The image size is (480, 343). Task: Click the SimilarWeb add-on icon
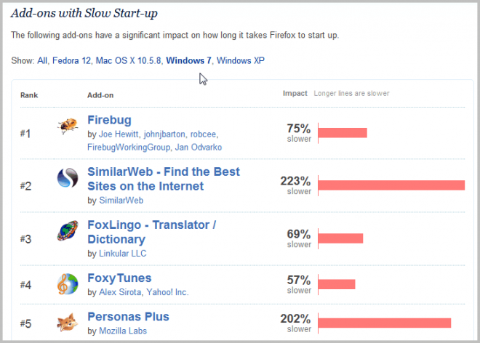coord(68,179)
